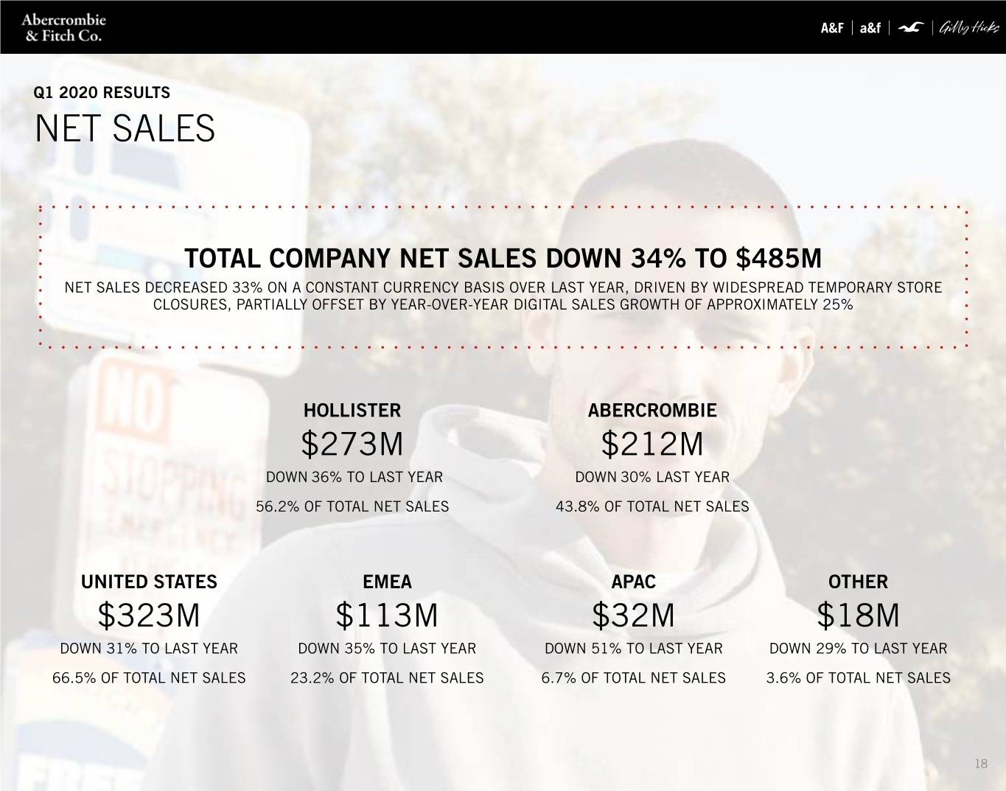Screen dimensions: 1006x791
Task: Select the United States $323M figure
Action: tap(149, 616)
